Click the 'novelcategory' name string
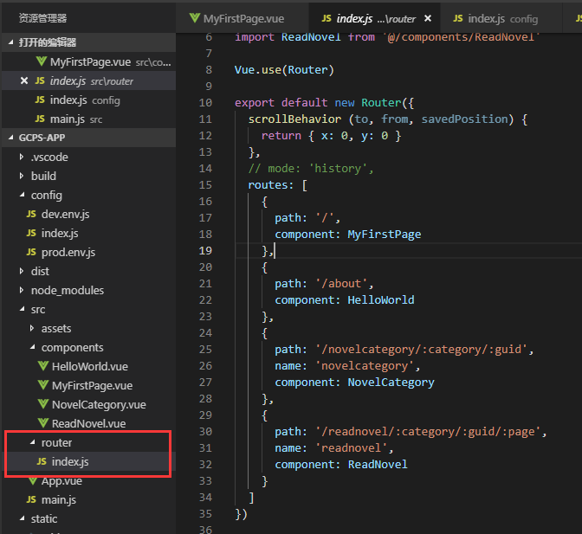Viewport: 582px width, 534px height. click(x=365, y=366)
